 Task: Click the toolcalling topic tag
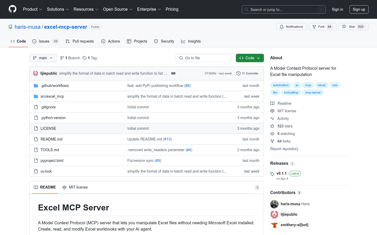291,92
